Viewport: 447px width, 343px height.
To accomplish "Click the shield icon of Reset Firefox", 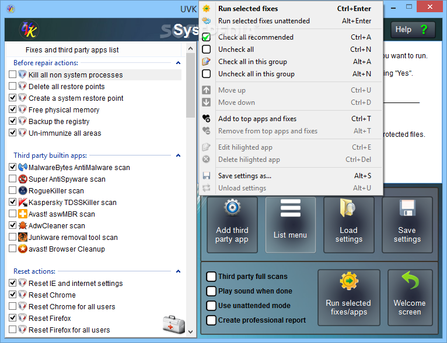I will (x=23, y=318).
